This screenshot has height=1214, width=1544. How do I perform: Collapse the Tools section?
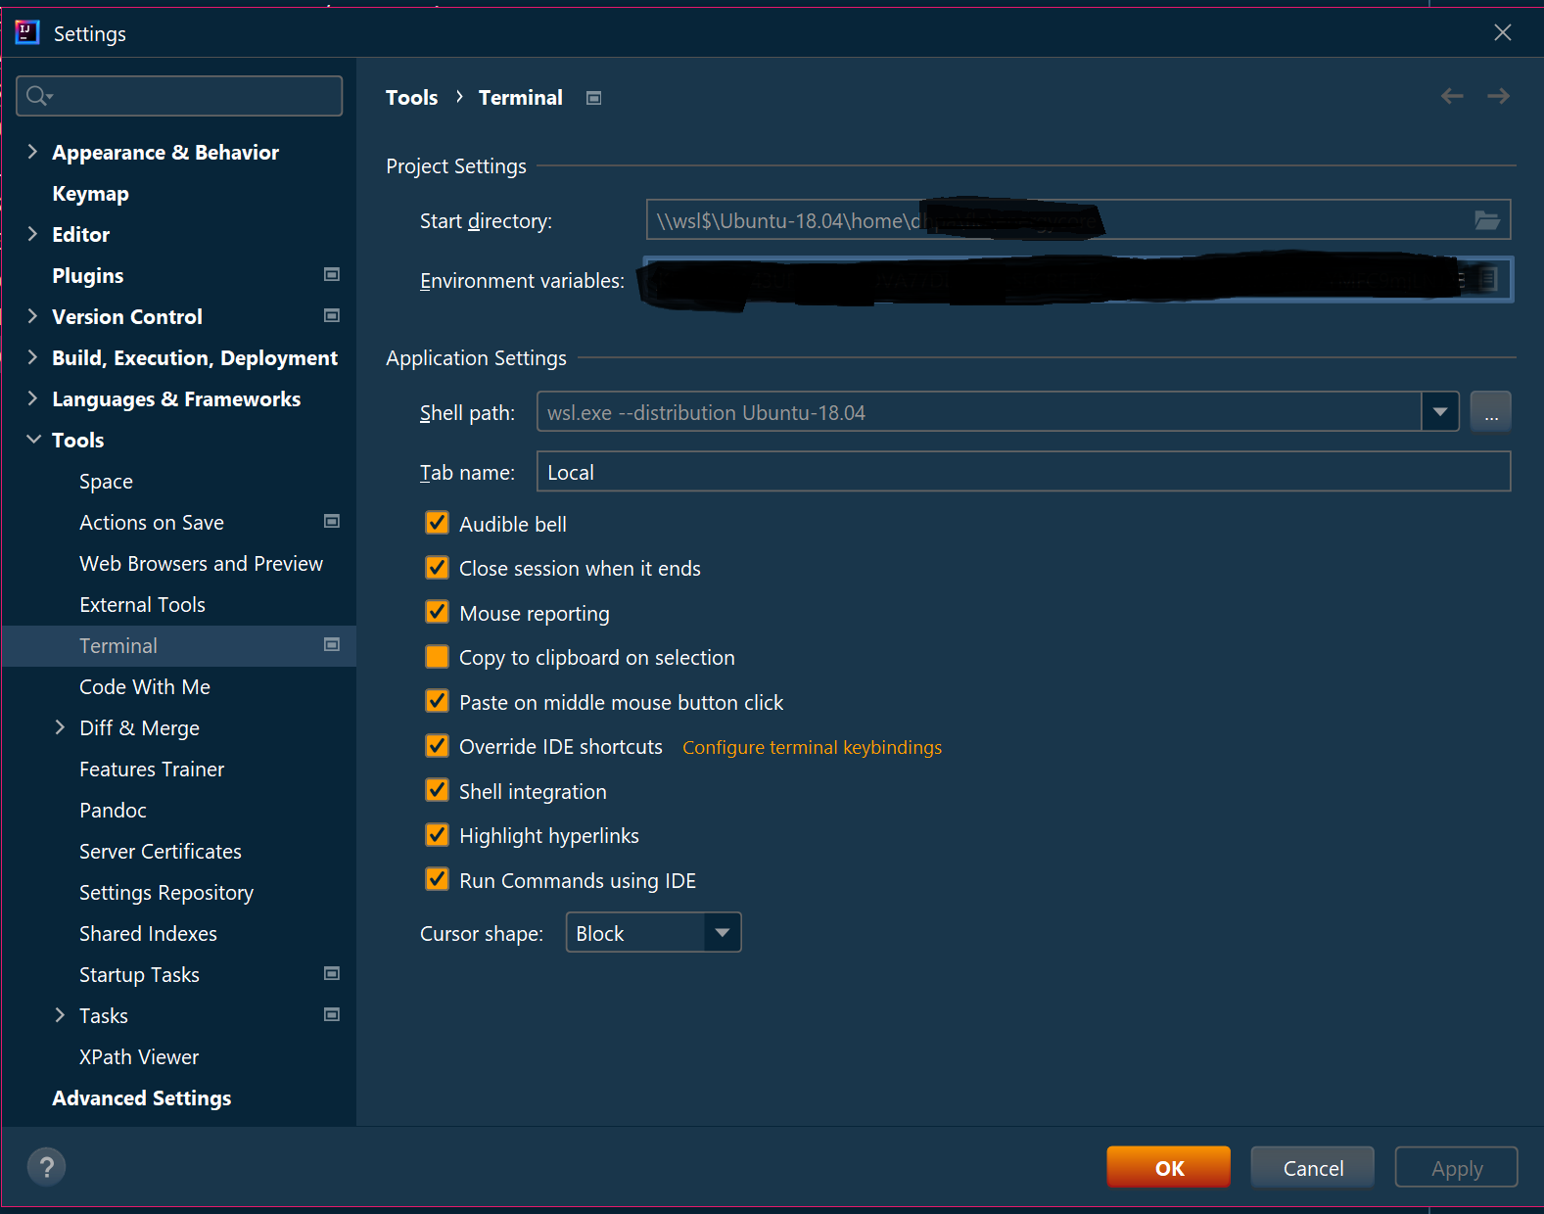32,440
